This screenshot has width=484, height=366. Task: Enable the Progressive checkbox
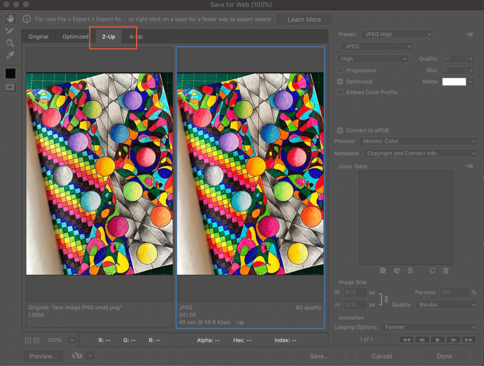pyautogui.click(x=339, y=70)
